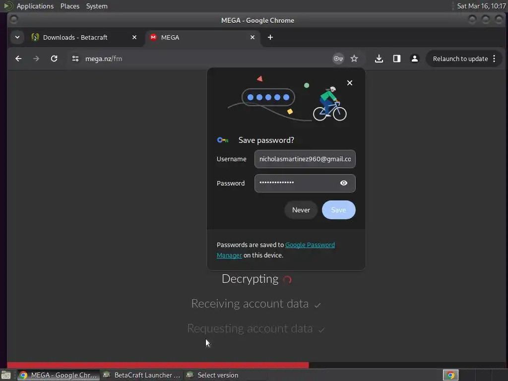Click the Save password? heading
508x381 pixels.
[266, 140]
